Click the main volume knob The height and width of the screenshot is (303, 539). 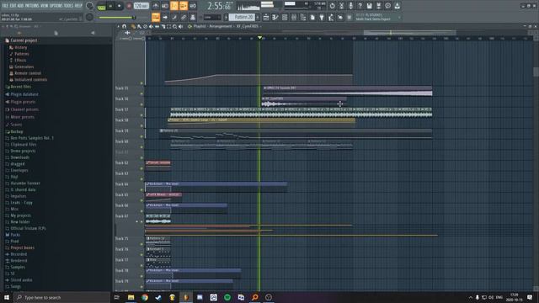click(x=89, y=6)
